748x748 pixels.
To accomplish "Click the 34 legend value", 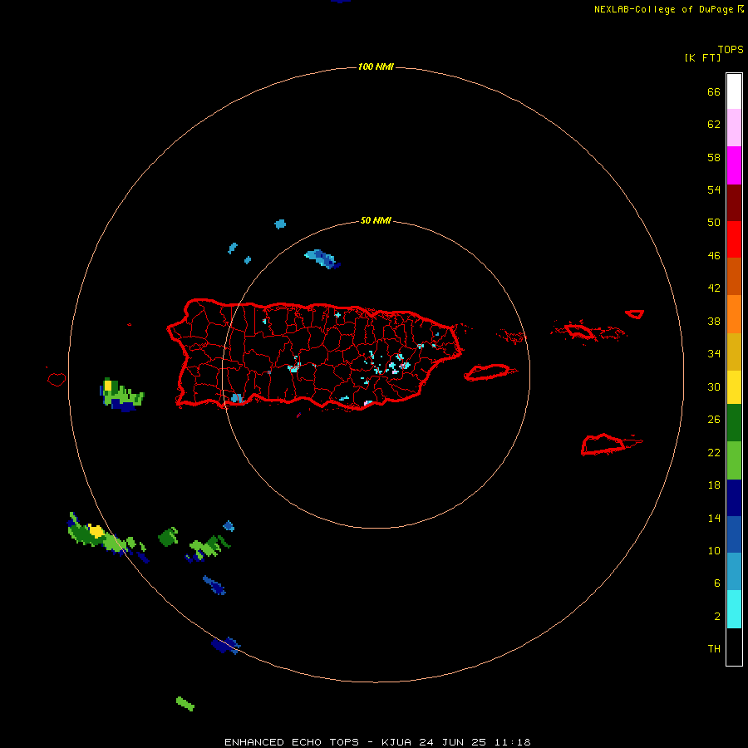I will [x=714, y=354].
